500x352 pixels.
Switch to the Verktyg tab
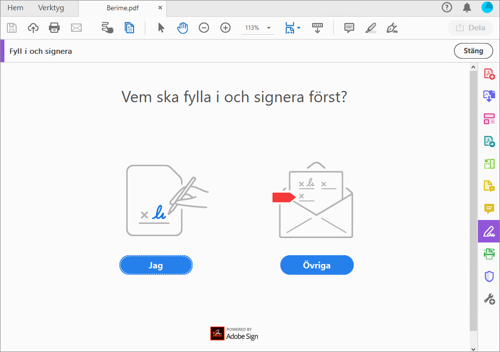point(51,8)
